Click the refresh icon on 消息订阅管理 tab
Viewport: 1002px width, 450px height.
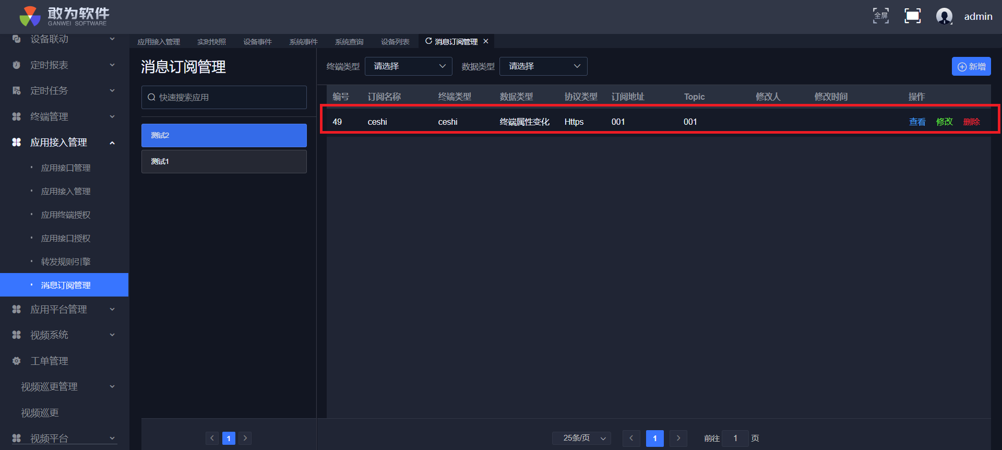(428, 41)
